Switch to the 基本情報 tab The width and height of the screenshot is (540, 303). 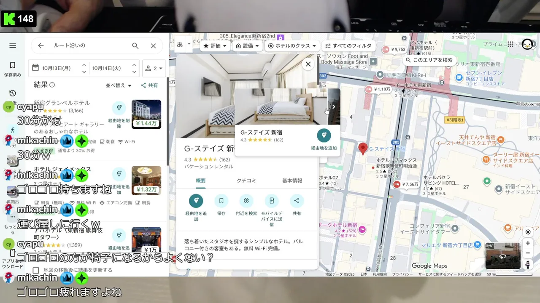click(x=292, y=181)
